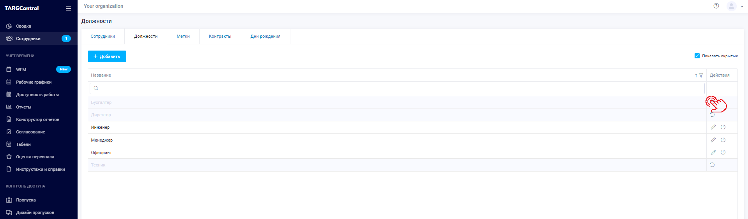Select the Техник row
Image resolution: width=748 pixels, height=219 pixels.
(413, 165)
